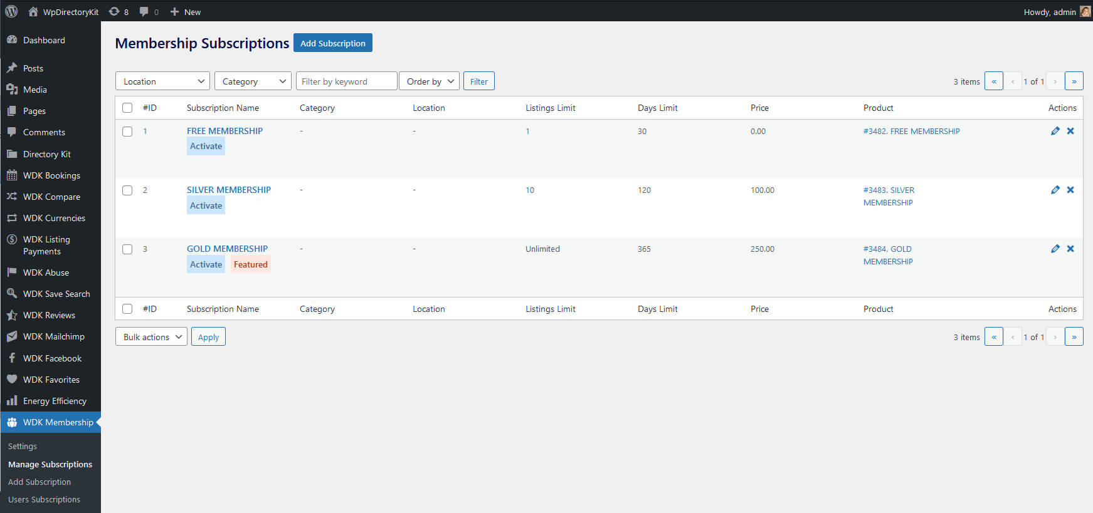This screenshot has height=513, width=1093.
Task: Open WpDirectoryKit site home link
Action: [63, 12]
